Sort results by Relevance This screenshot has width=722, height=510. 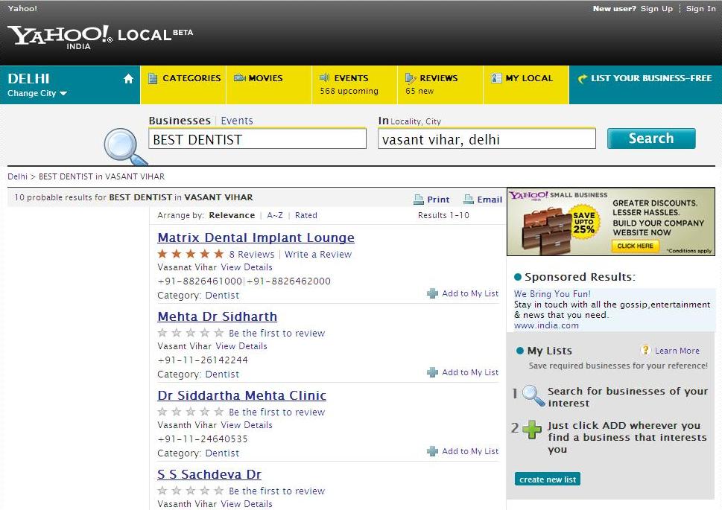click(x=232, y=215)
